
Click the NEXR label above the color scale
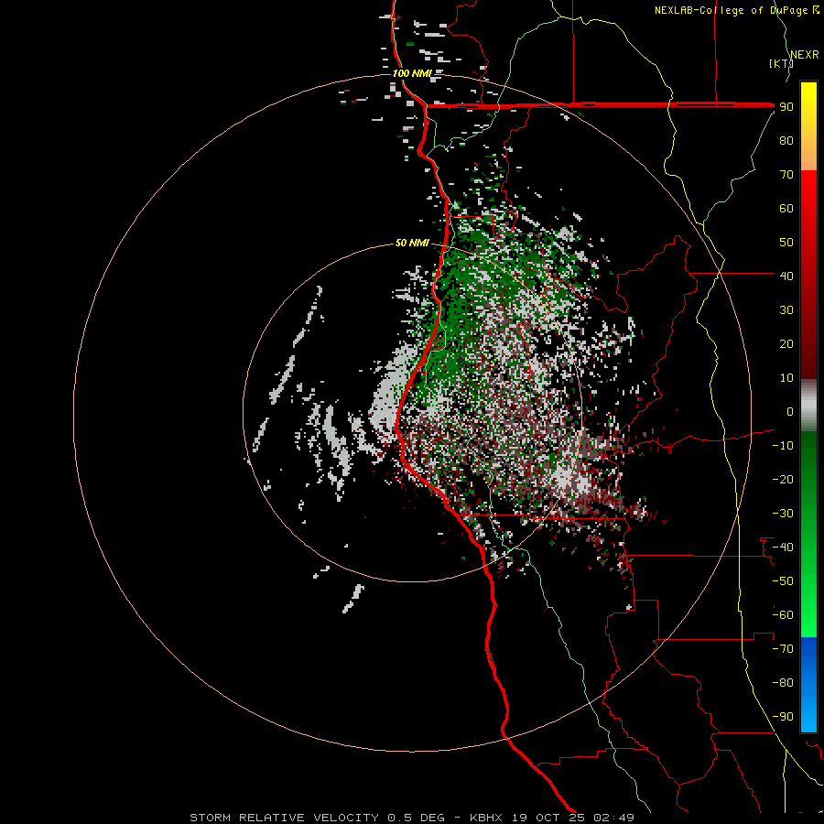point(805,55)
